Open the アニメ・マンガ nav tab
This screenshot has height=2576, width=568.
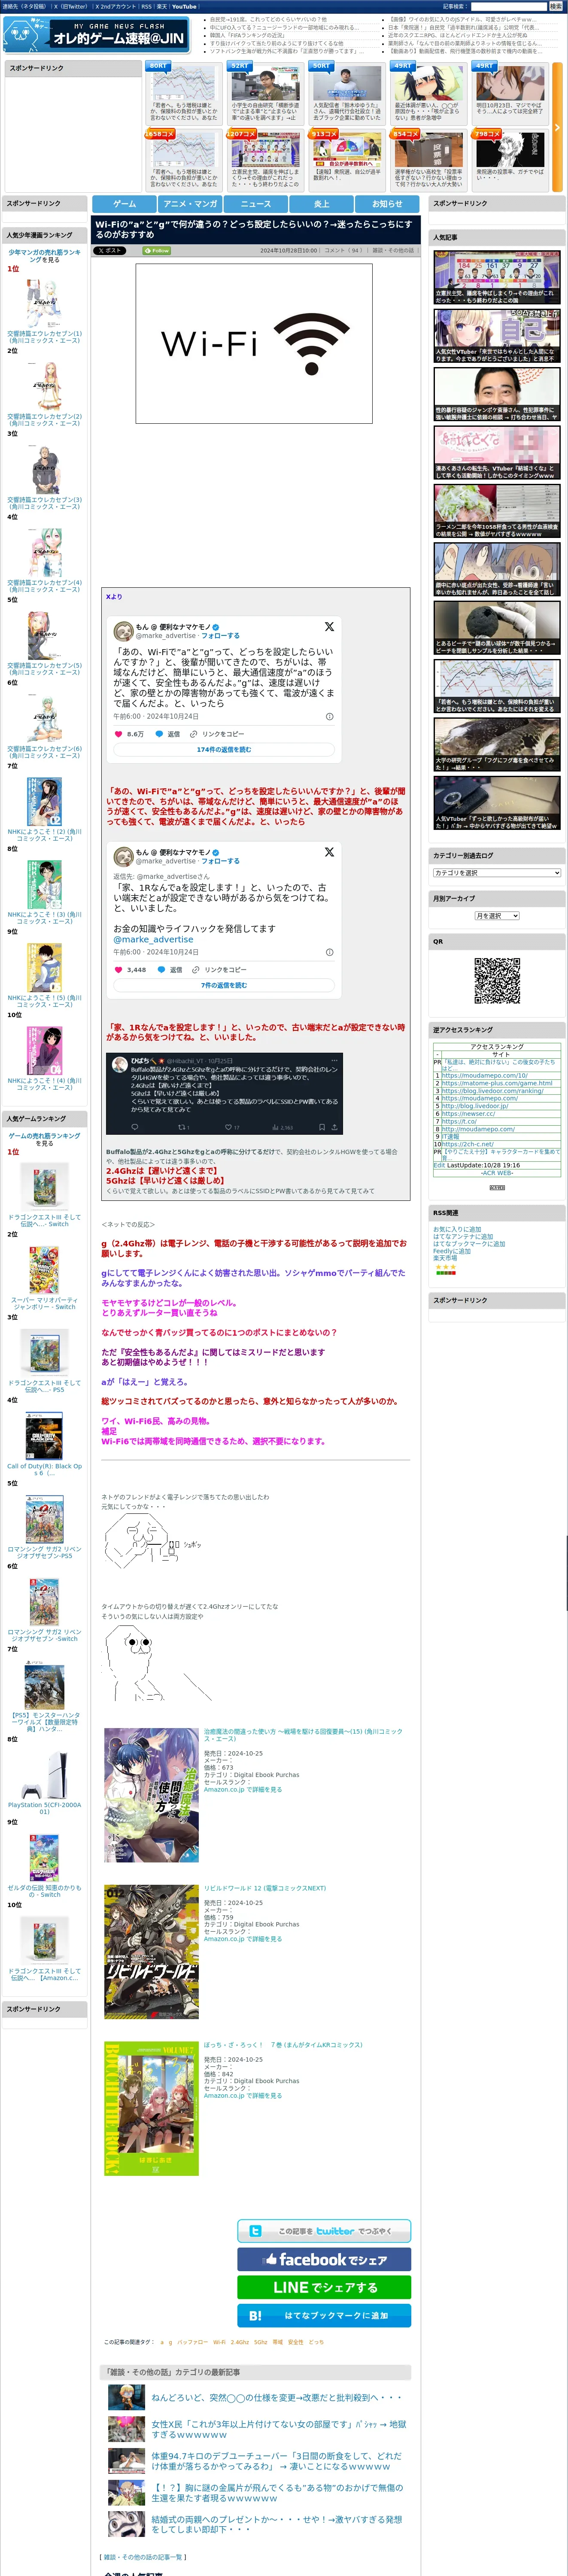[190, 203]
